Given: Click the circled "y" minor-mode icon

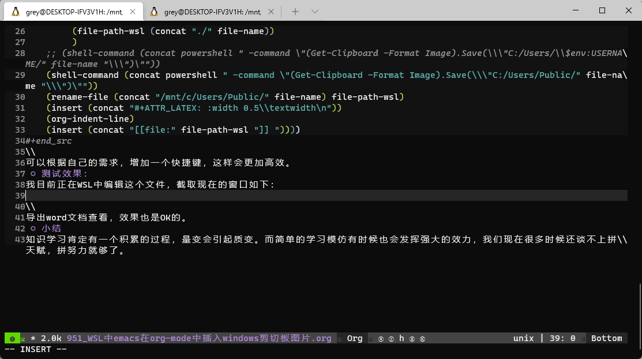Looking at the screenshot, I should point(391,338).
